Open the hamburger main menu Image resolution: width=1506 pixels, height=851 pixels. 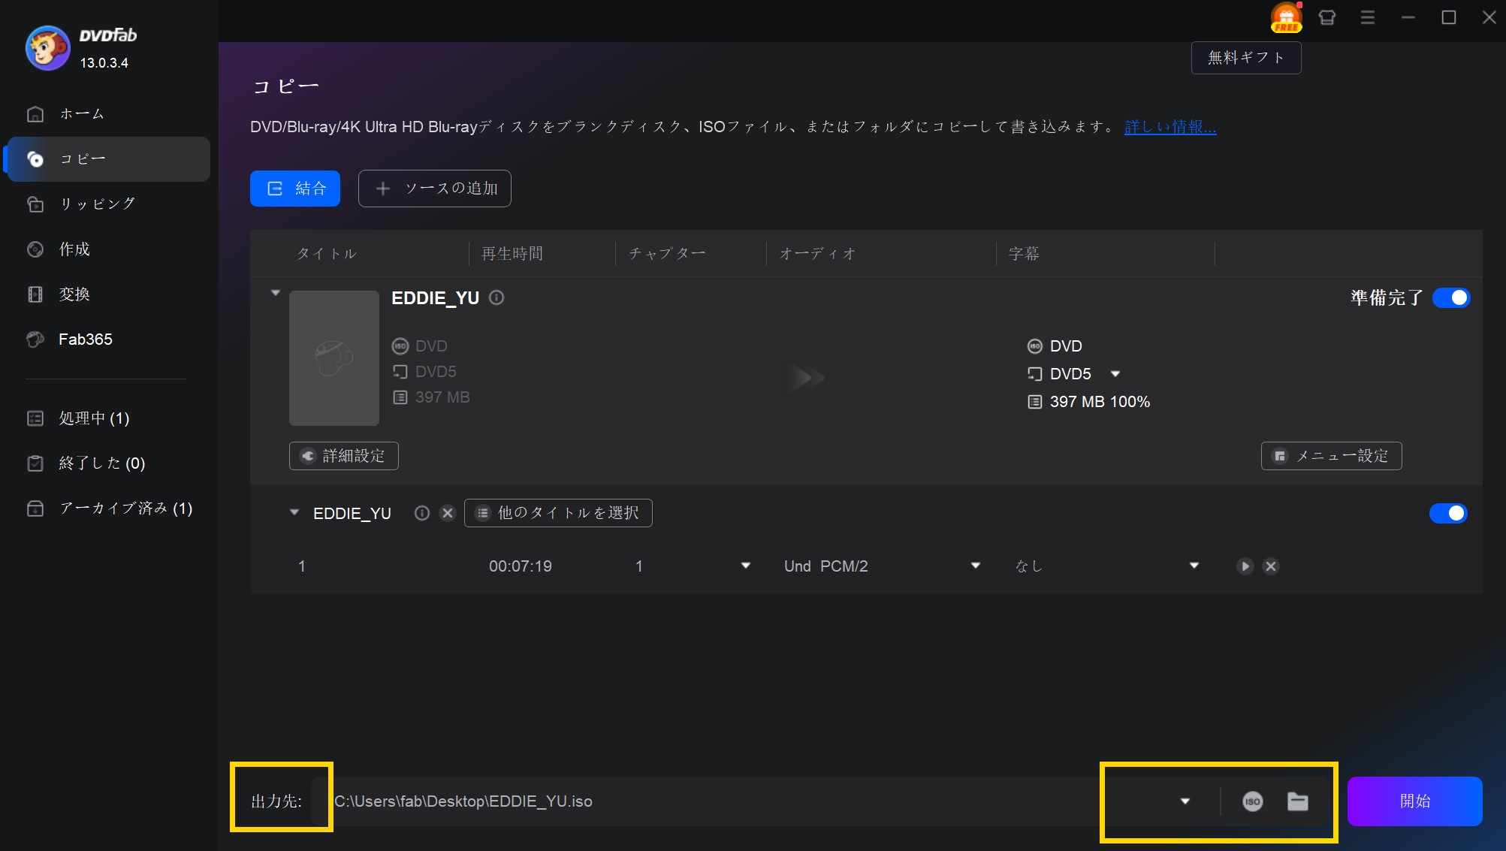[1368, 17]
